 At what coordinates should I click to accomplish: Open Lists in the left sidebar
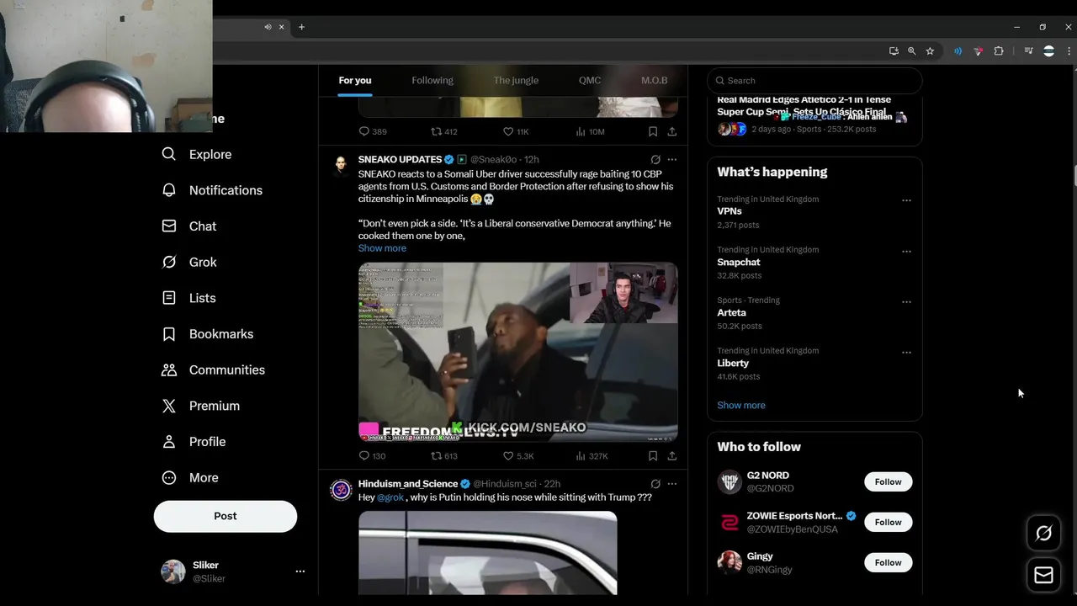pos(188,298)
